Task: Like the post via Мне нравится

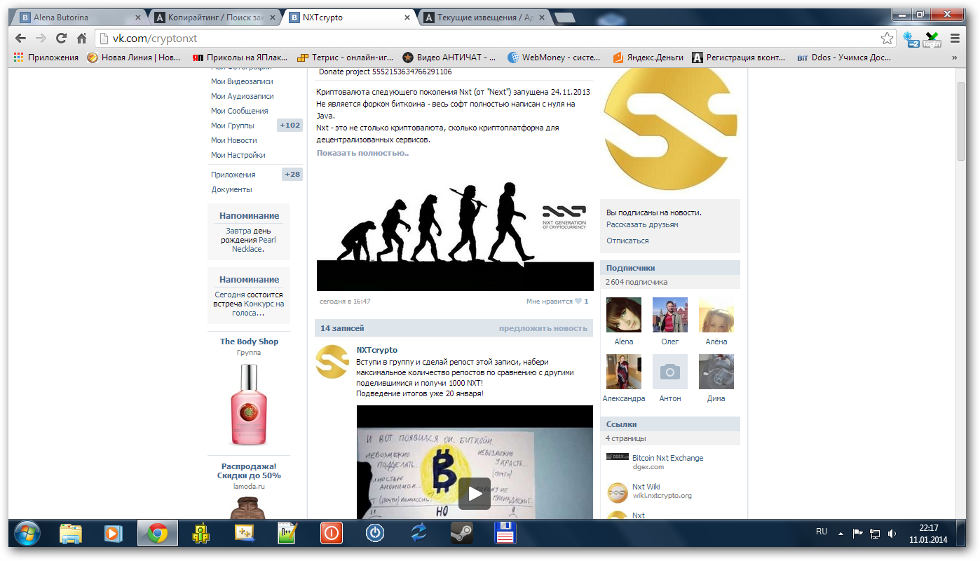Action: click(x=557, y=302)
